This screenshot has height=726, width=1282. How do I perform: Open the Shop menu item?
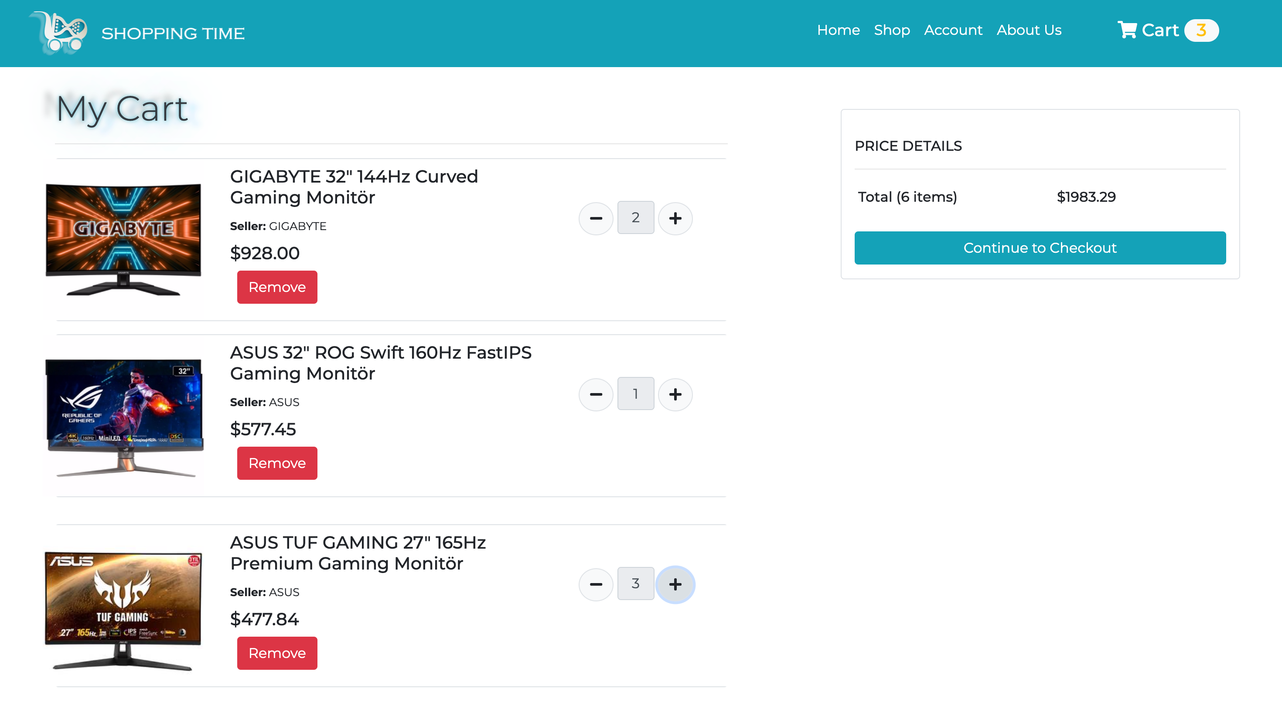click(x=891, y=31)
